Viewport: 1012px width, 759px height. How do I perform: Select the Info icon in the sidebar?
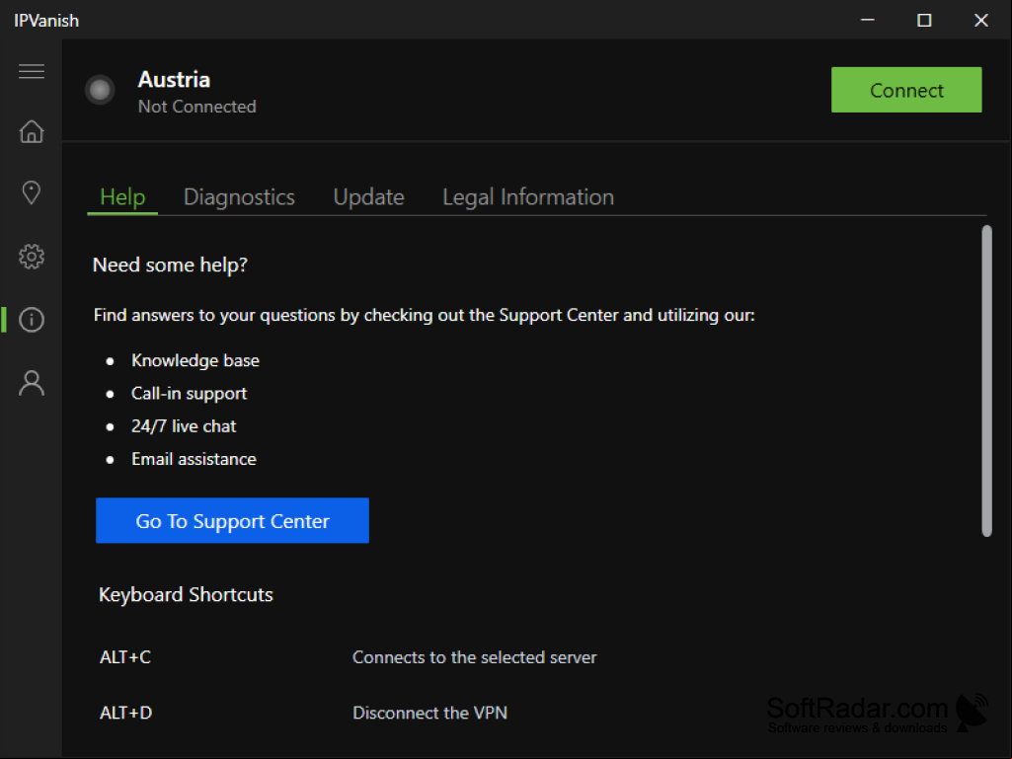32,320
